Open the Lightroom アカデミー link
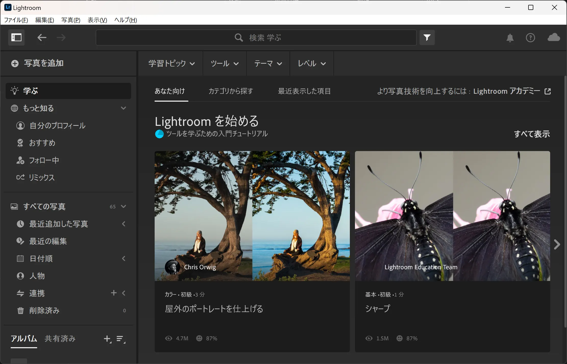This screenshot has height=364, width=567. tap(512, 91)
